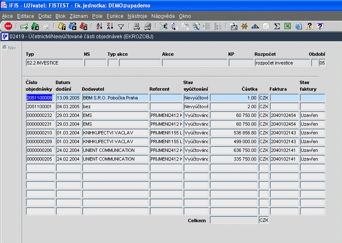Sort descending with the Z-A icon
The height and width of the screenshot is (243, 342).
tap(110, 26)
